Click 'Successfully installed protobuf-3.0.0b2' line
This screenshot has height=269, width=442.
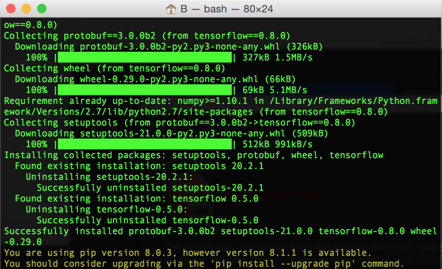click(x=221, y=231)
